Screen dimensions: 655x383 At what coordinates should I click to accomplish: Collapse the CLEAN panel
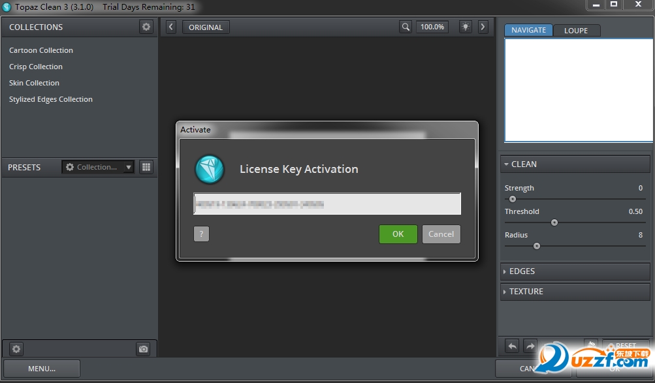click(x=575, y=164)
